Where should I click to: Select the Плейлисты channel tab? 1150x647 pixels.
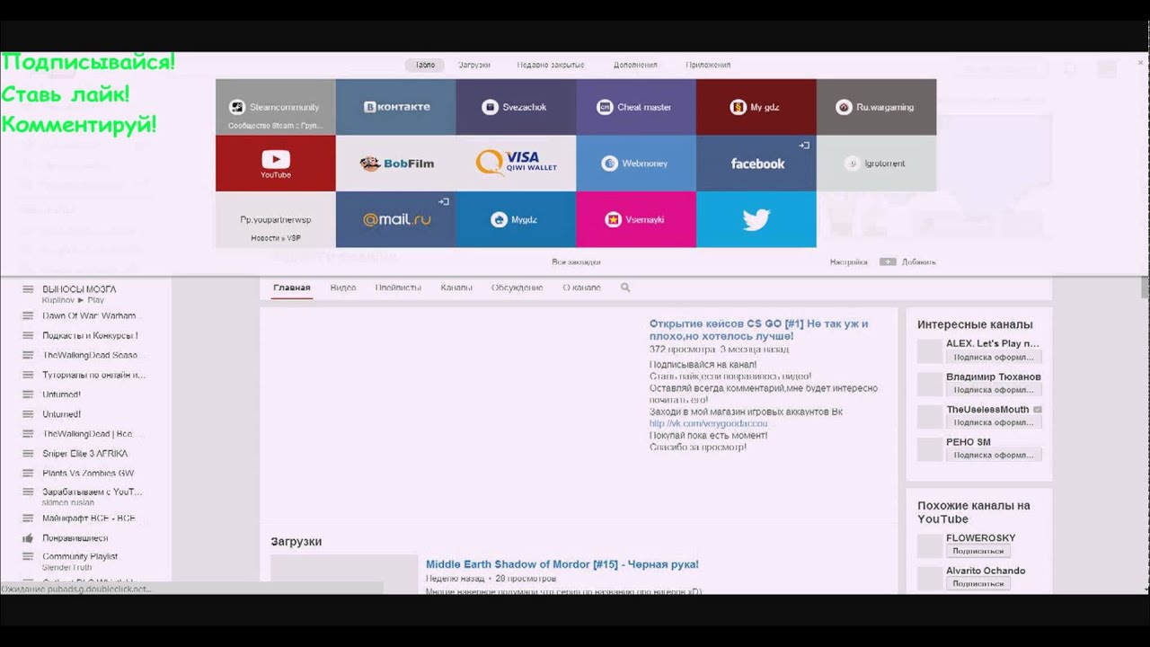point(398,288)
